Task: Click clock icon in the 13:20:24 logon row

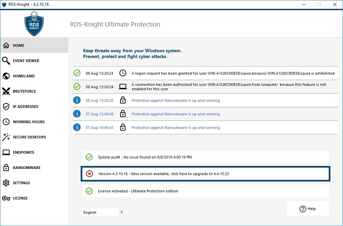Action: point(123,73)
